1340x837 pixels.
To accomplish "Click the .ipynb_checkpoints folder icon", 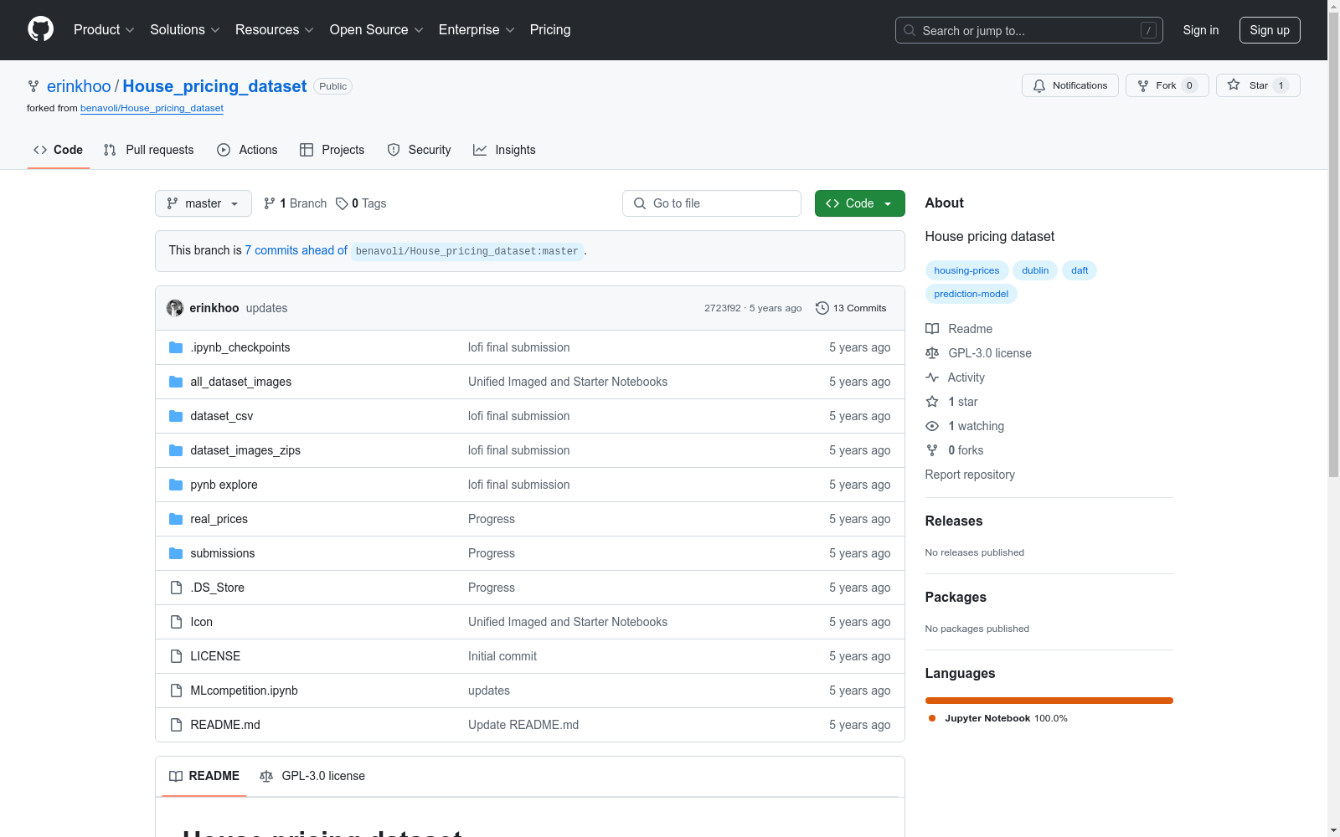I will click(176, 347).
